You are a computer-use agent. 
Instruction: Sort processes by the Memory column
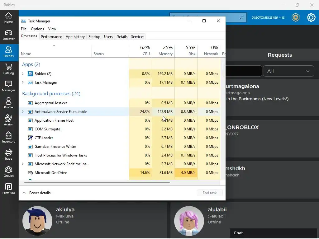(163, 51)
